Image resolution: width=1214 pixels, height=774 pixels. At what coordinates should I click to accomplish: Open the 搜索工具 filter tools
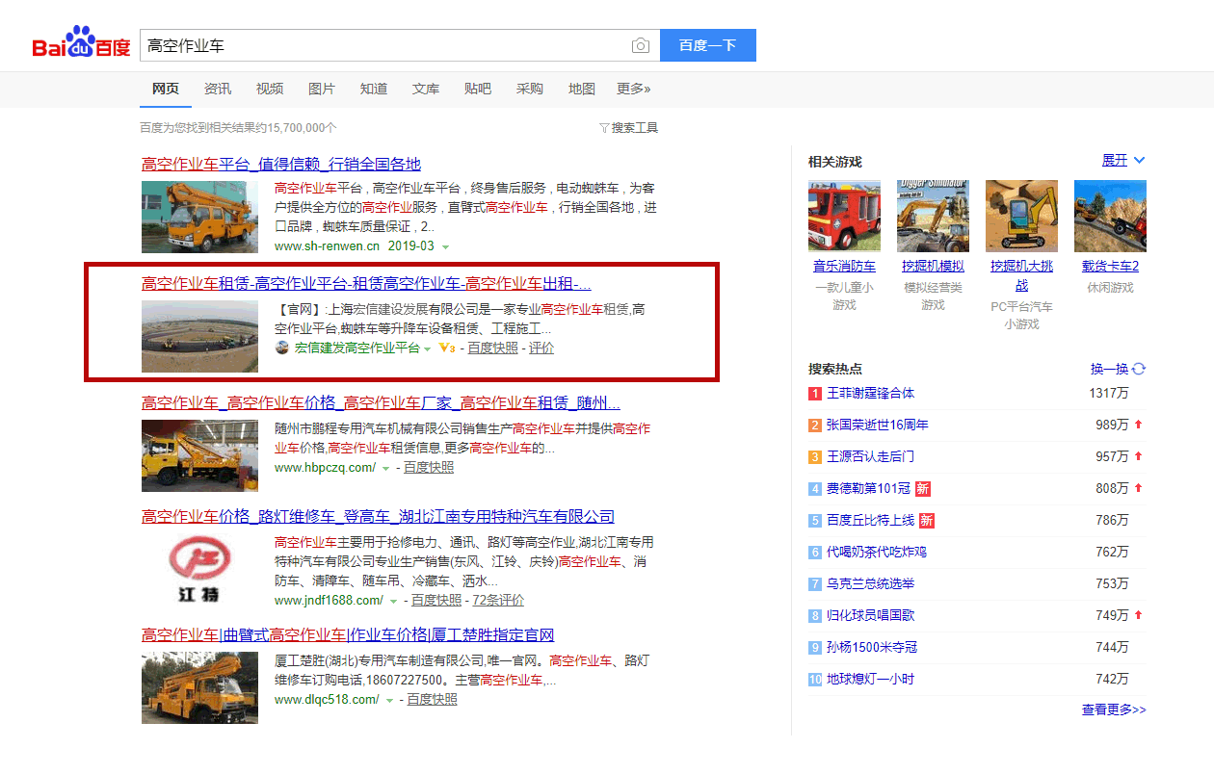pos(628,127)
